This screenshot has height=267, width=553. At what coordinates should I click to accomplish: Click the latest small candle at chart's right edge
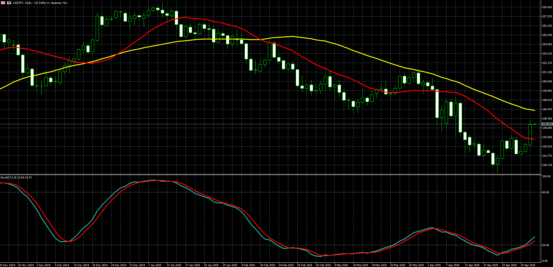coord(535,124)
